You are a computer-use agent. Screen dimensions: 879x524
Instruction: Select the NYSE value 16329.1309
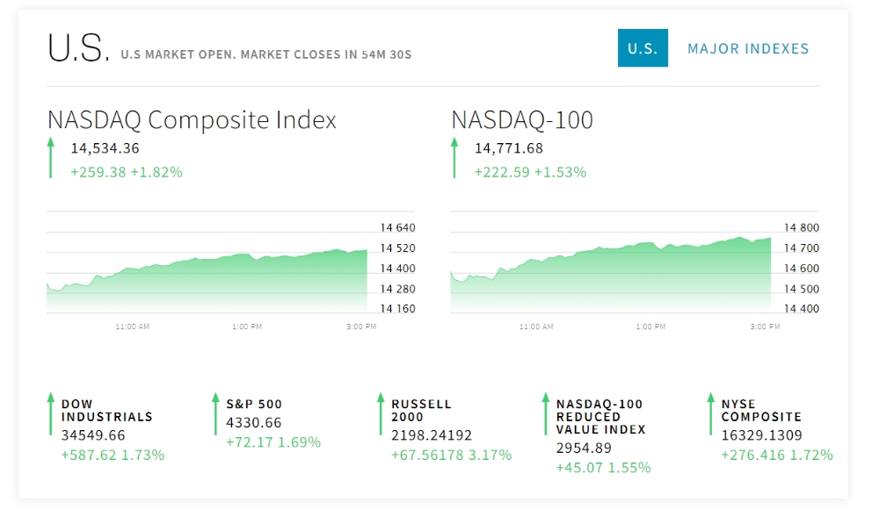[761, 435]
